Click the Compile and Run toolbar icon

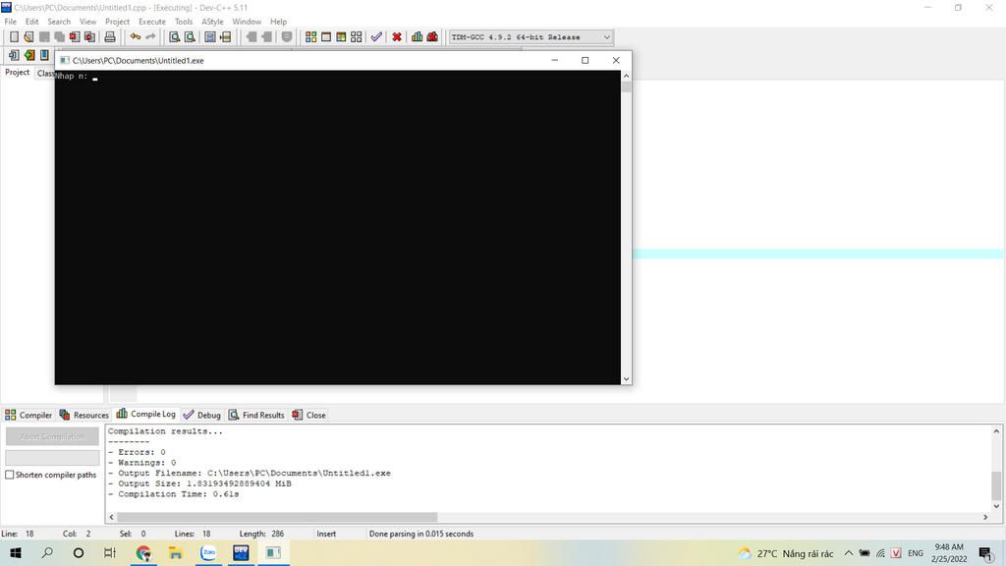pos(341,37)
